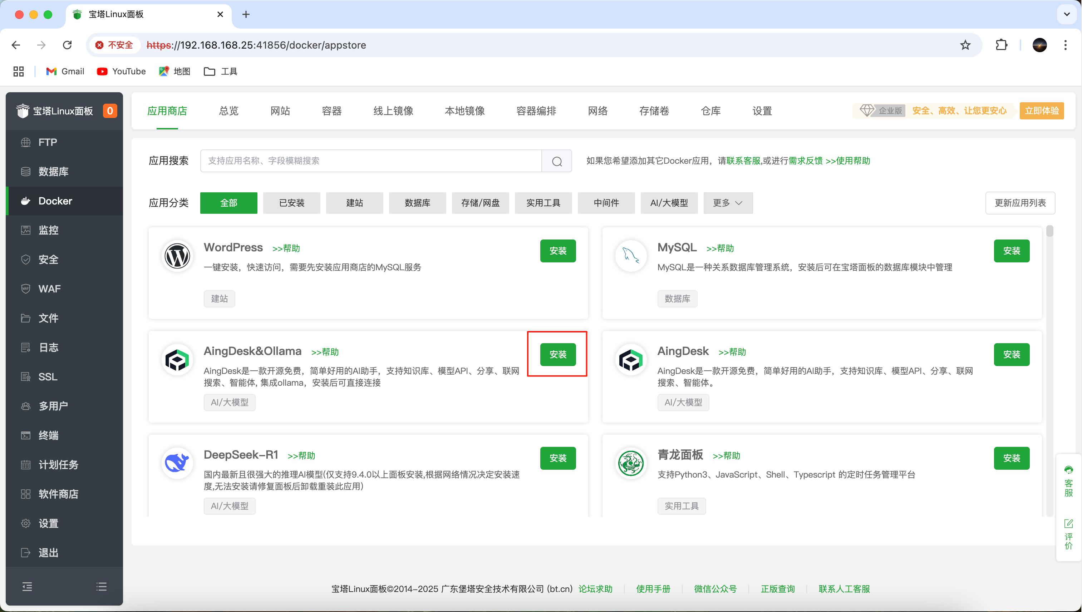Open the Docker section in the sidebar
1082x612 pixels.
[55, 201]
